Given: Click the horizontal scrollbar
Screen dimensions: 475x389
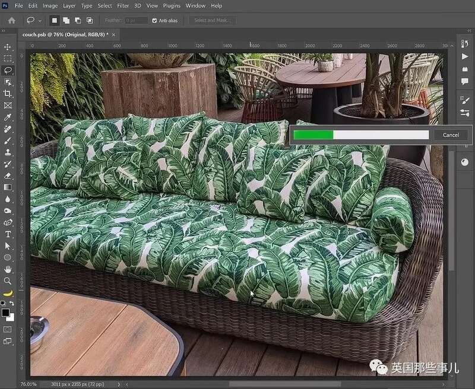Looking at the screenshot, I should click(x=285, y=384).
